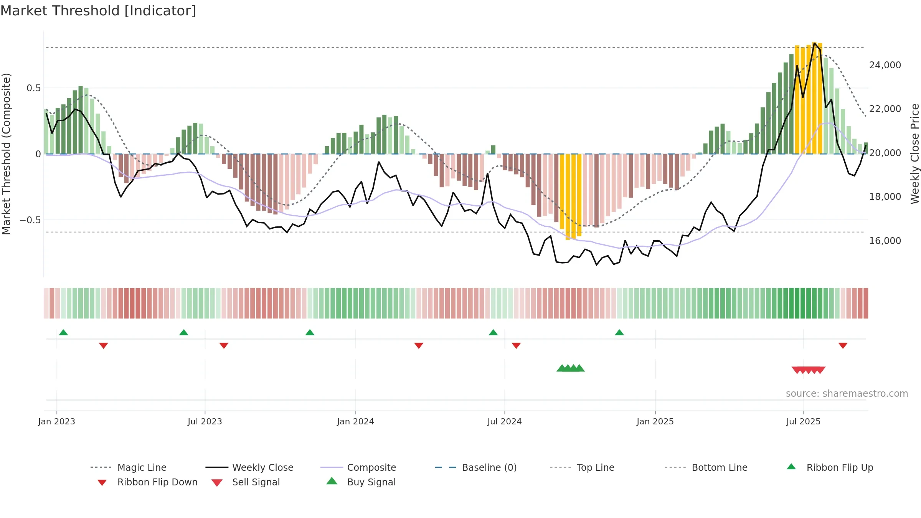Click the July 2023 ribbon flip down marker
This screenshot has width=921, height=518.
point(224,345)
